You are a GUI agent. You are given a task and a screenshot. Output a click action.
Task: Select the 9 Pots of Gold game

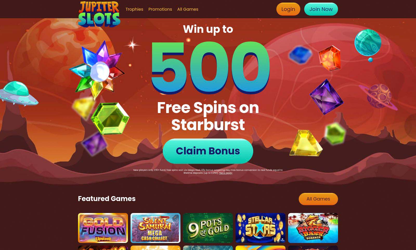[x=208, y=228]
